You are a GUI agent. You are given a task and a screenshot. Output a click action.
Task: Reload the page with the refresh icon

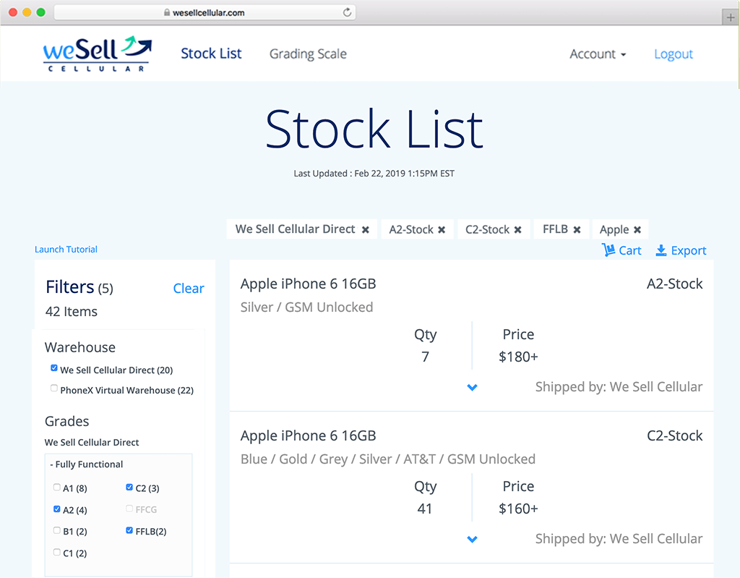pyautogui.click(x=348, y=12)
